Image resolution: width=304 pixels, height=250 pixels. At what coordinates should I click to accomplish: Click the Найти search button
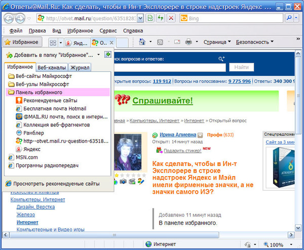coord(241,67)
